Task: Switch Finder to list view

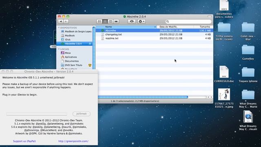Action: [105, 21]
